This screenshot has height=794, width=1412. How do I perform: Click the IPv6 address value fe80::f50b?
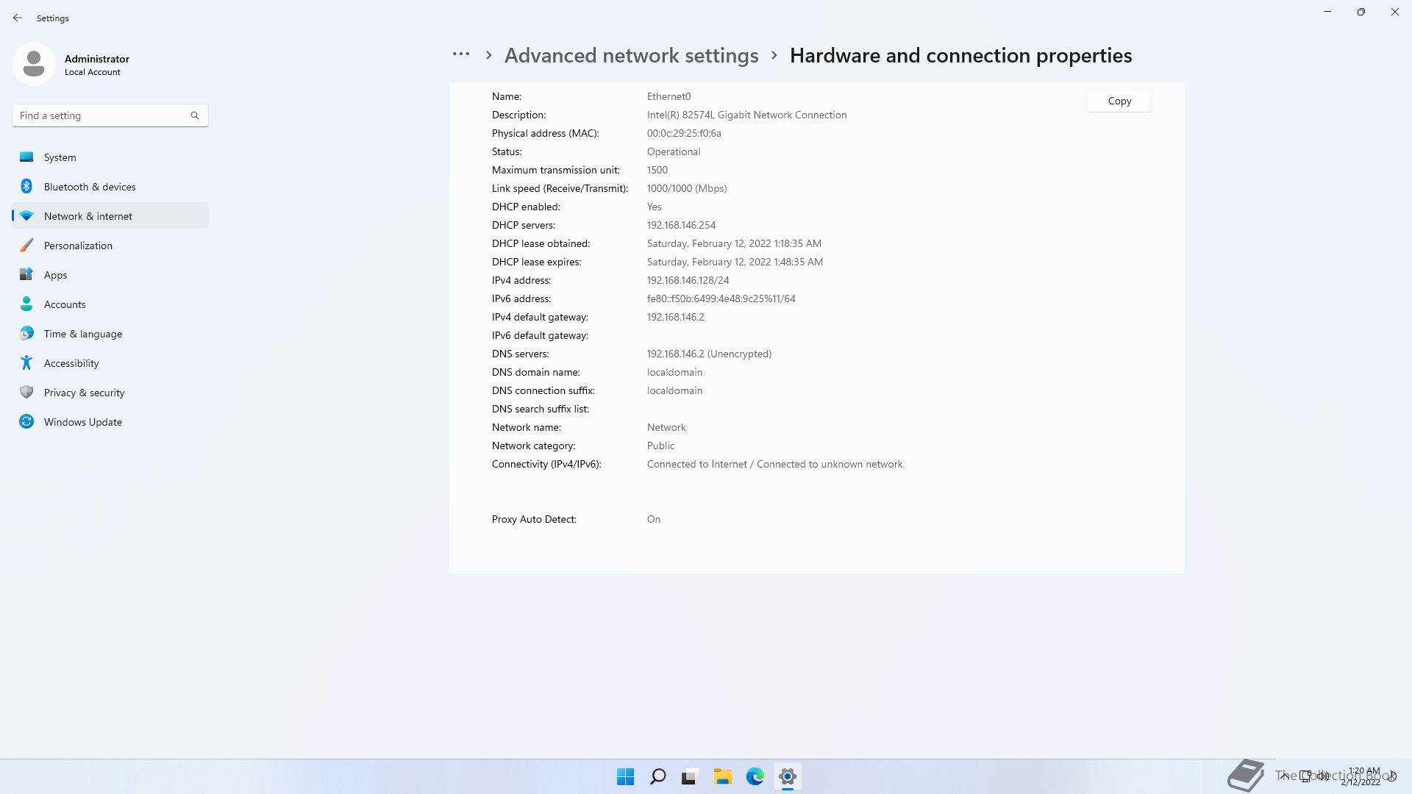(x=721, y=298)
